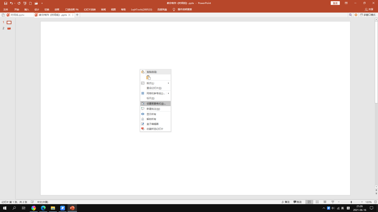The height and width of the screenshot is (212, 378).
Task: Click the magic wand icon in the tab bar
Action: click(x=350, y=15)
